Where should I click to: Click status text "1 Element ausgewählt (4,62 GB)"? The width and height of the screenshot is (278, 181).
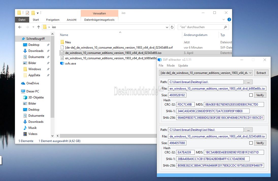point(60,141)
